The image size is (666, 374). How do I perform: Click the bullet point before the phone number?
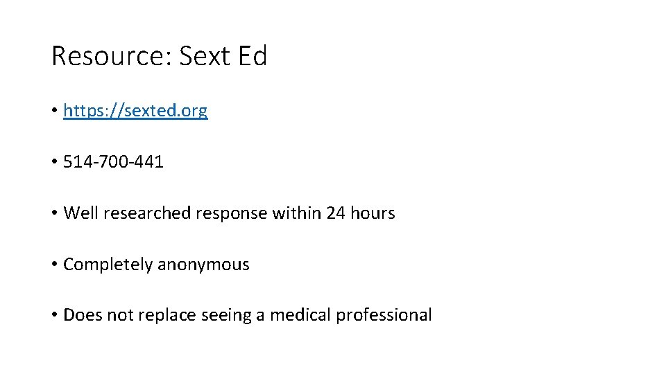(x=54, y=162)
